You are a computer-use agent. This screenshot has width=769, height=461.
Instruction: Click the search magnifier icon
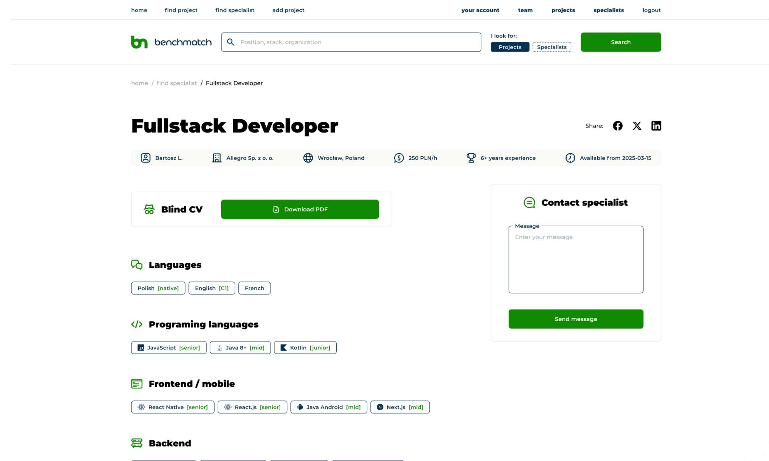(231, 42)
